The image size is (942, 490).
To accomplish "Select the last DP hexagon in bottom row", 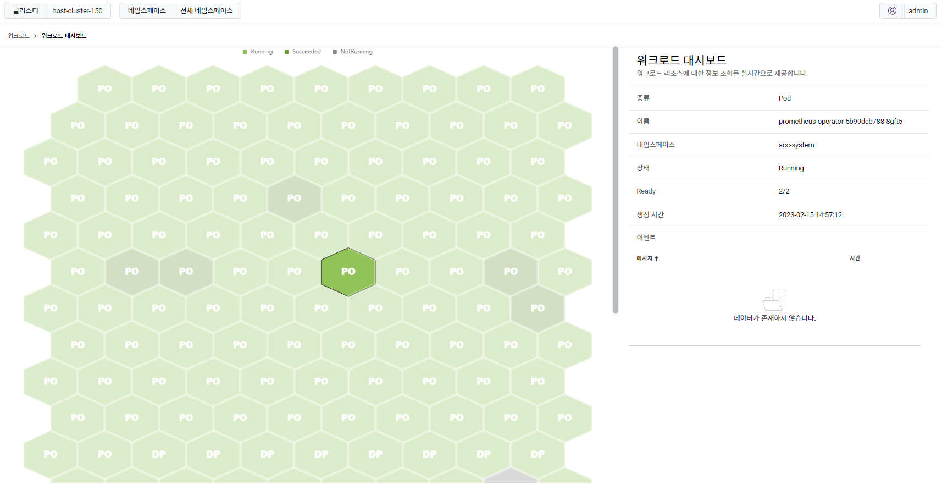I will point(538,454).
